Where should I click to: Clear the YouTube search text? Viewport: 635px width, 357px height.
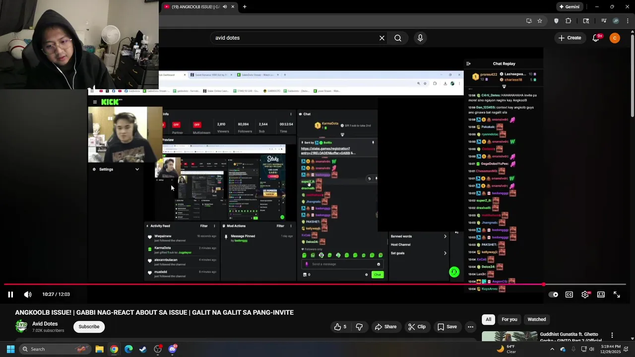[382, 38]
